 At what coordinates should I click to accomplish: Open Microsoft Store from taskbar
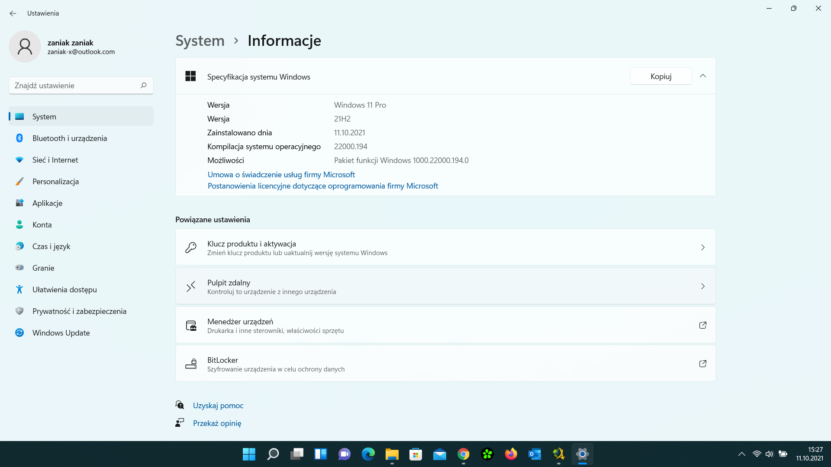pos(416,454)
